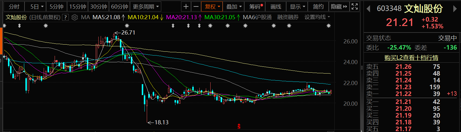The height and width of the screenshot is (132, 461).
Task: Toggle 简约 simple display mode
Action: pos(318,6)
